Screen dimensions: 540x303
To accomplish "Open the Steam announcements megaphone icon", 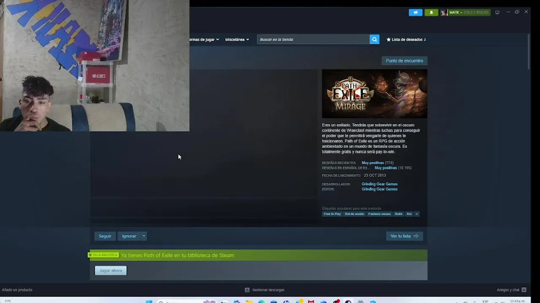I will [x=416, y=13].
